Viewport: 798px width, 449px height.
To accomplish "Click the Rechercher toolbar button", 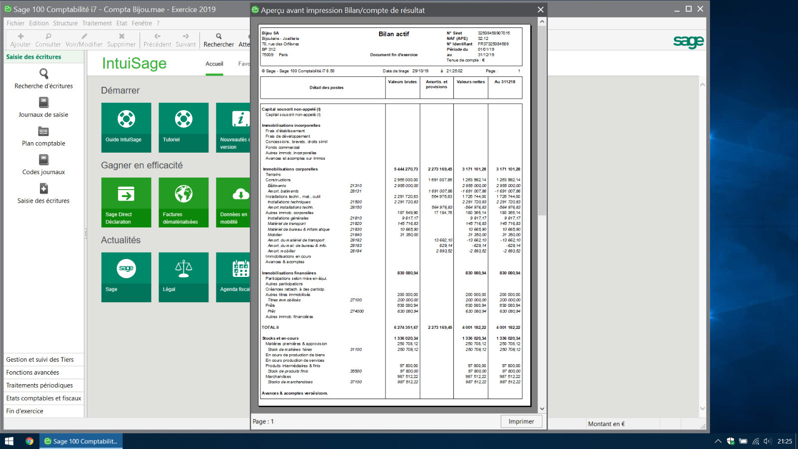I will tap(218, 40).
